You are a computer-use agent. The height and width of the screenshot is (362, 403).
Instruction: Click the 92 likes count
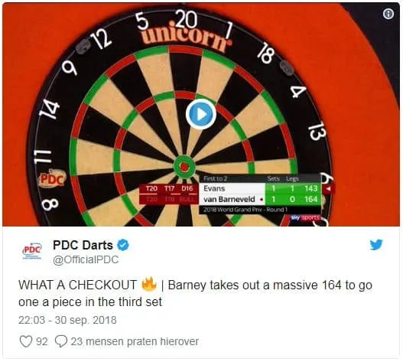42,341
